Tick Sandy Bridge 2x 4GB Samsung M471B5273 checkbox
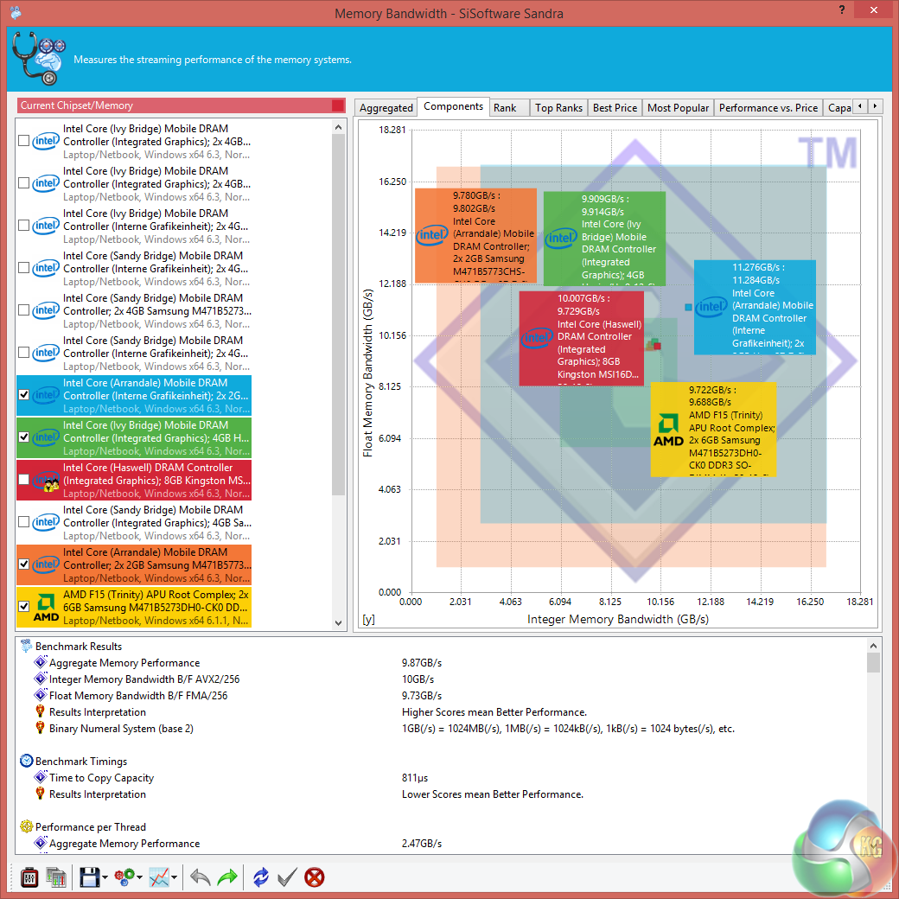The height and width of the screenshot is (899, 899). pos(23,310)
